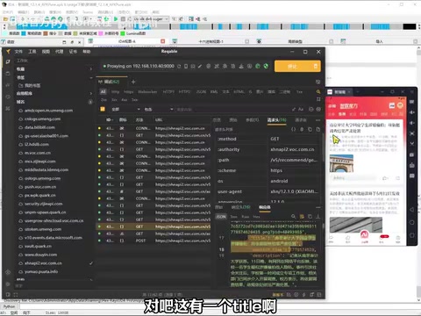
Task: Toggle the orange bookmark filter icon
Action: pos(103,109)
